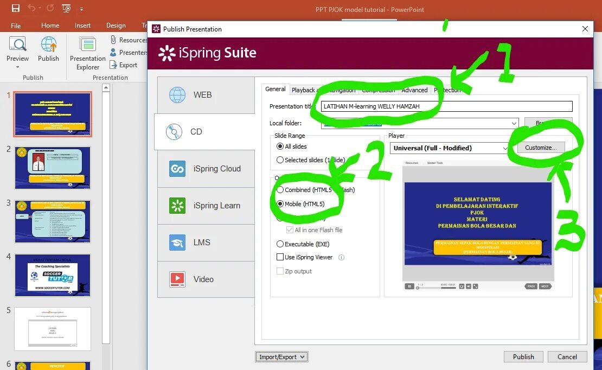This screenshot has width=602, height=370.
Task: Choose iSpring Learn publishing destination
Action: tap(206, 206)
